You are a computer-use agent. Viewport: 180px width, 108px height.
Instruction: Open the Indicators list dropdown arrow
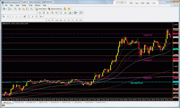72,13
